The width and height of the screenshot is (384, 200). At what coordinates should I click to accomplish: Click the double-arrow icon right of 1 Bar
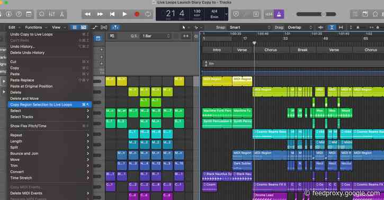click(186, 36)
